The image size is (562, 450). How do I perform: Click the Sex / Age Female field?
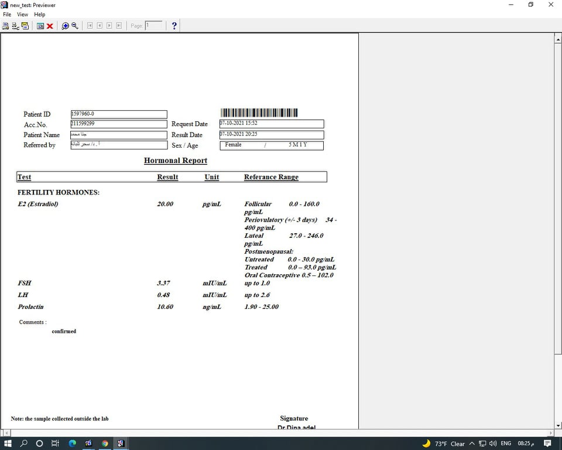272,145
